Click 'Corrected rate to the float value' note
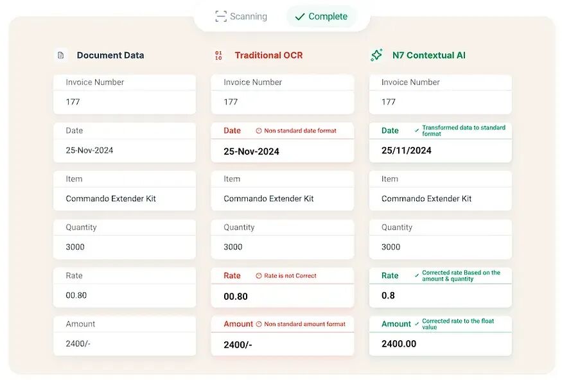Screen dimensions: 562x380 pyautogui.click(x=458, y=324)
